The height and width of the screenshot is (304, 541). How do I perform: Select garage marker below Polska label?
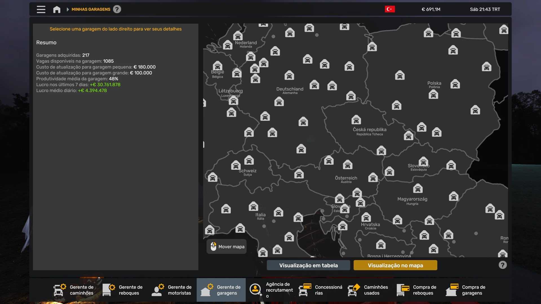click(433, 95)
